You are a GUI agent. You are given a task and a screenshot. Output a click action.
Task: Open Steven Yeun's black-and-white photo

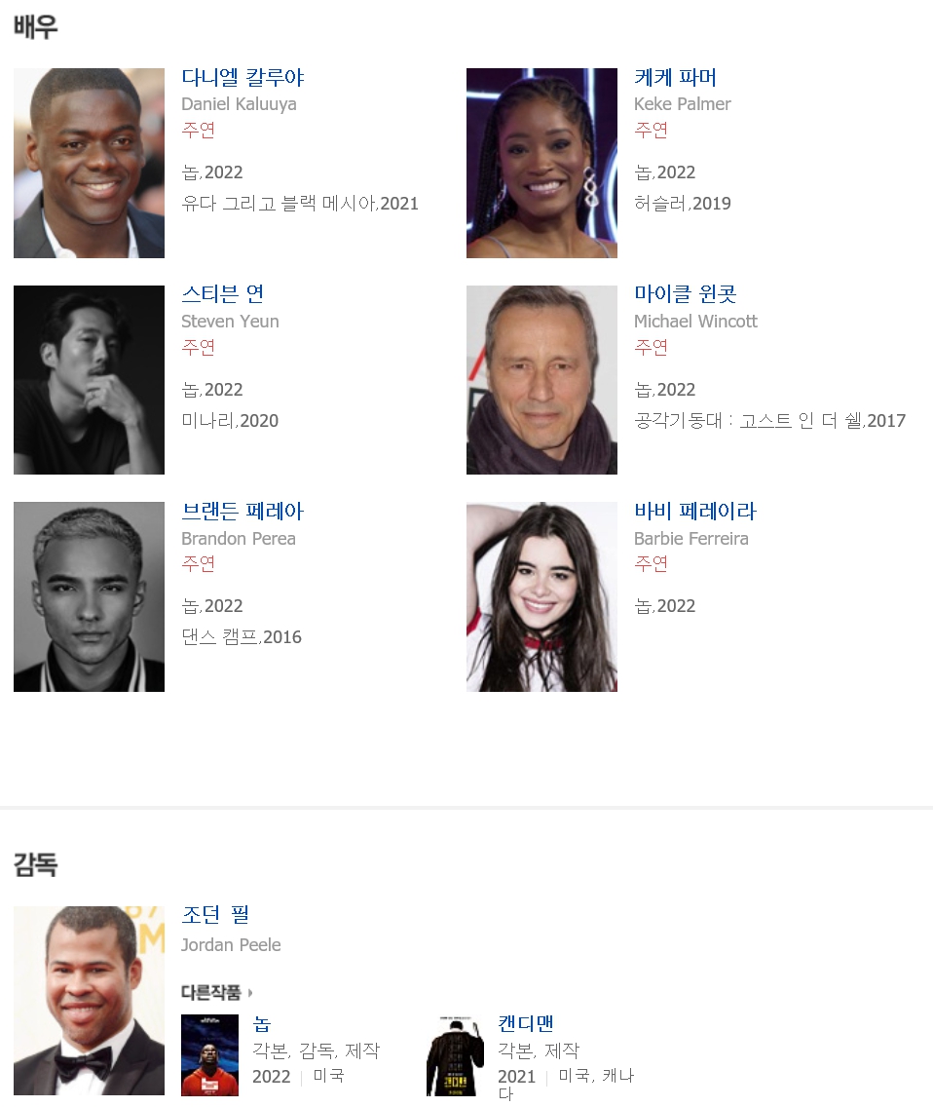[89, 380]
